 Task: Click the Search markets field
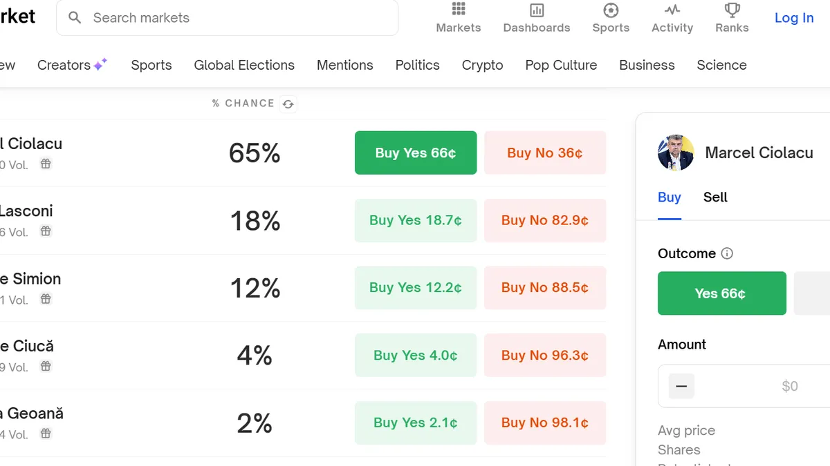click(x=235, y=18)
